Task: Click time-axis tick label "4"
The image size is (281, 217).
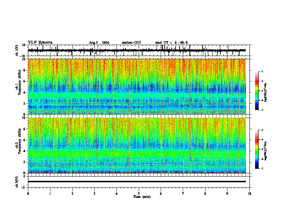Action: 117,194
